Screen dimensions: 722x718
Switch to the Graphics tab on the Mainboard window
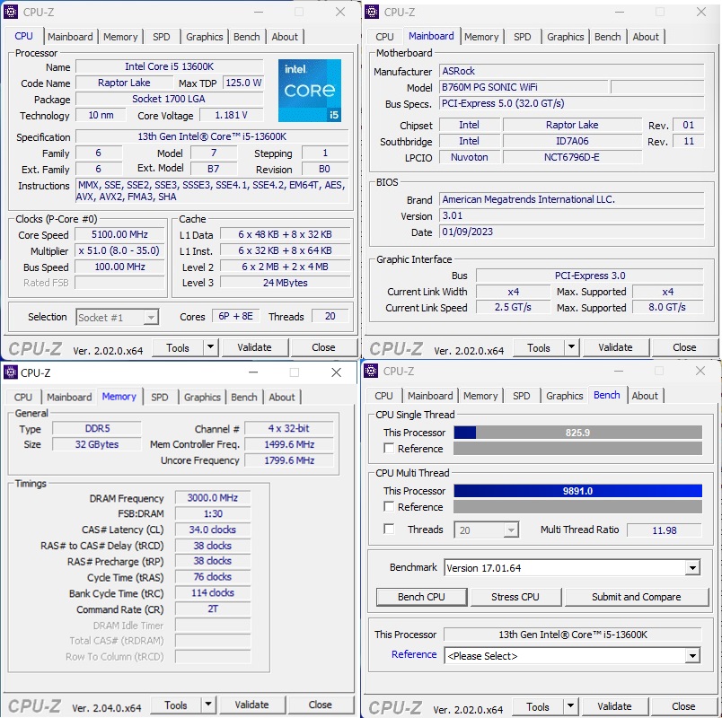coord(565,37)
